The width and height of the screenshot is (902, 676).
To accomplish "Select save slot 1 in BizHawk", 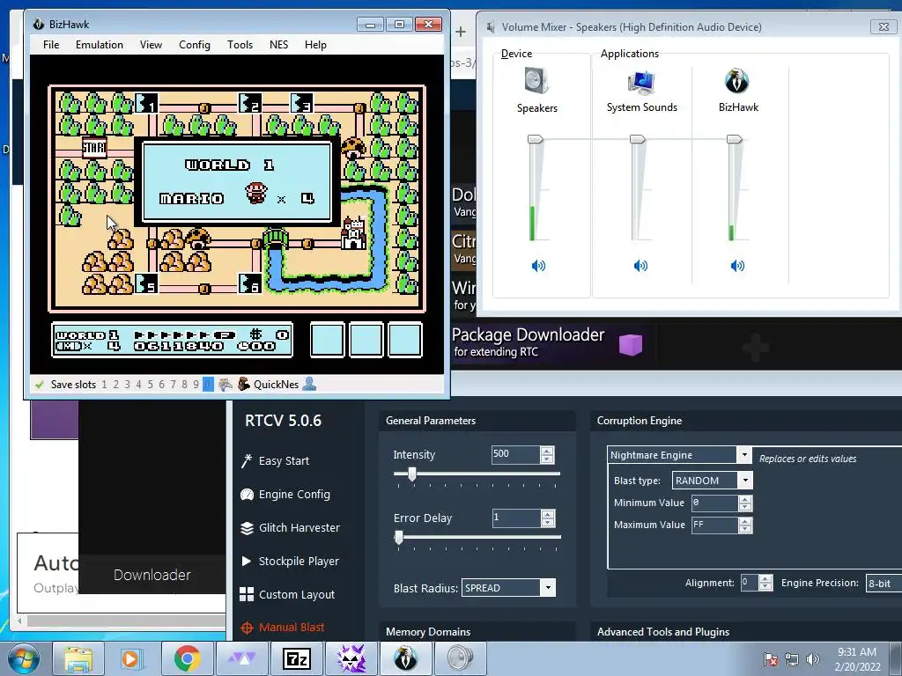I will click(x=104, y=385).
